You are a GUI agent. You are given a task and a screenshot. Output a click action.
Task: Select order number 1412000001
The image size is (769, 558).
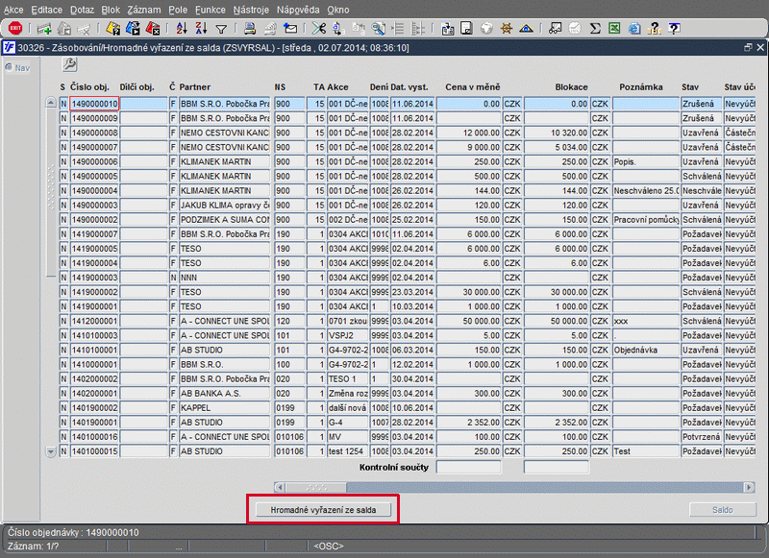tap(94, 321)
